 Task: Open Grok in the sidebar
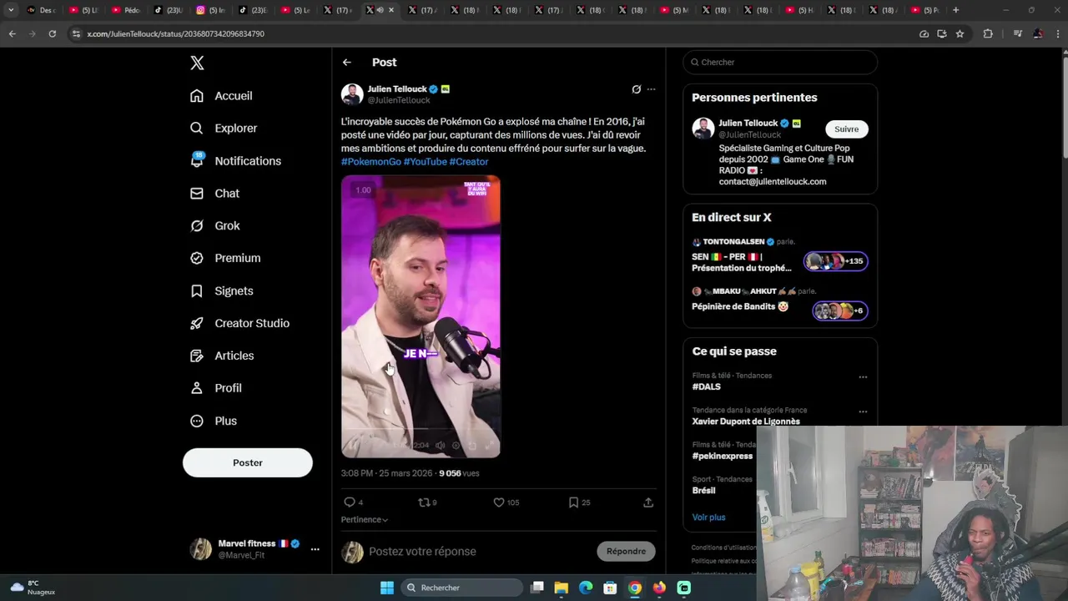coord(214,225)
